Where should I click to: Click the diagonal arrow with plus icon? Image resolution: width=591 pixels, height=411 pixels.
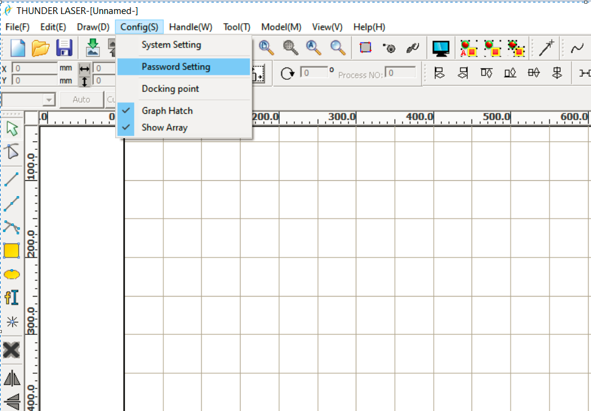[547, 48]
